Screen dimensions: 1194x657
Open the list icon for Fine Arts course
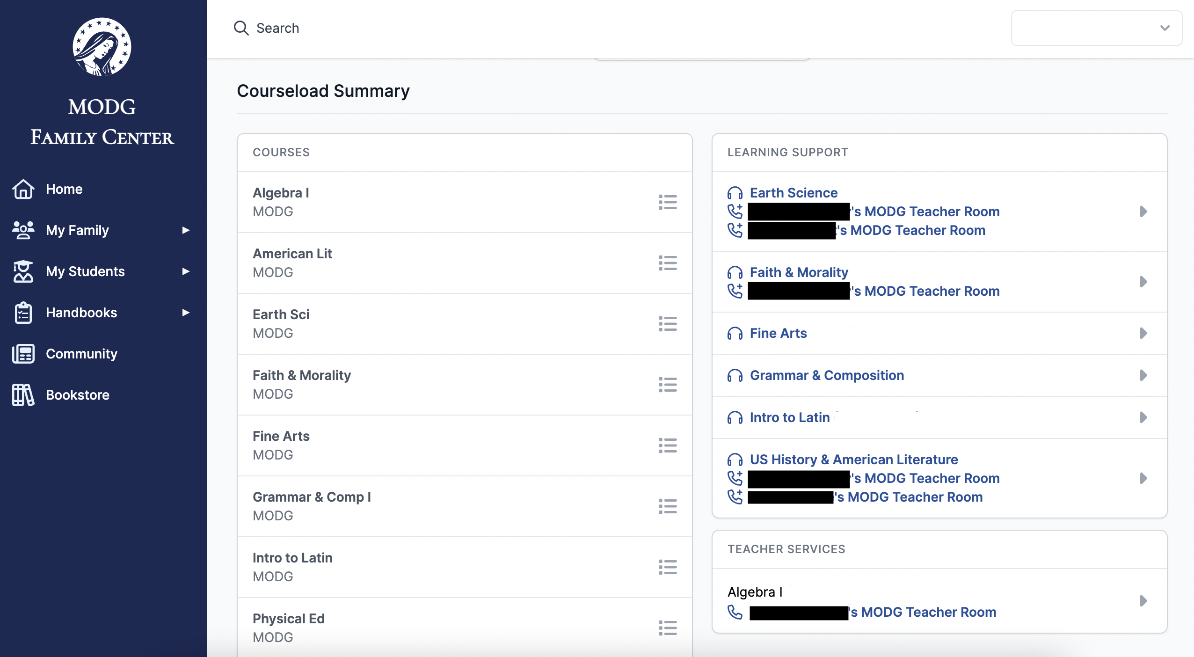(668, 445)
